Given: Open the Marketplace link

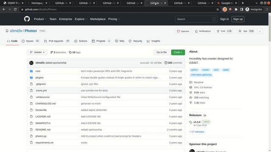Looking at the screenshot, I should point(98,19).
